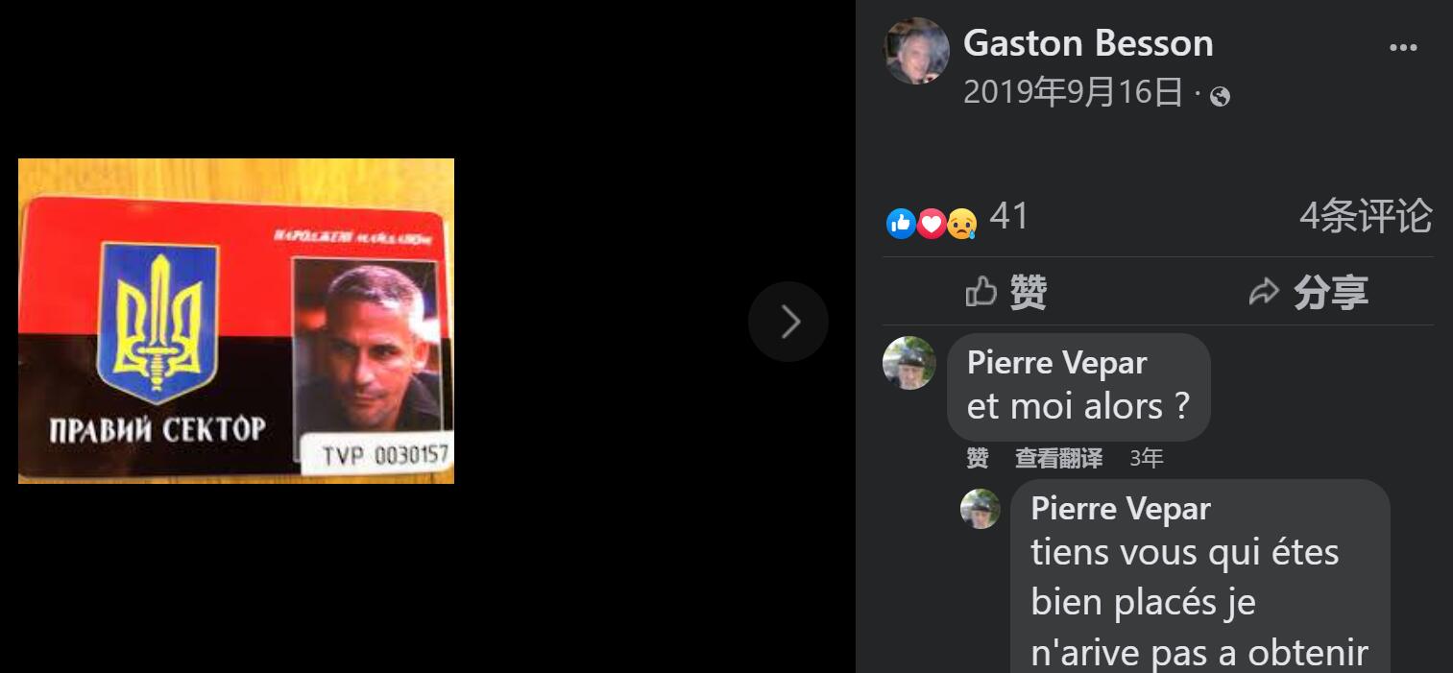The height and width of the screenshot is (673, 1453).
Task: Click the ПРАВИЙ СЕКТОР card photo
Action: pos(236,321)
